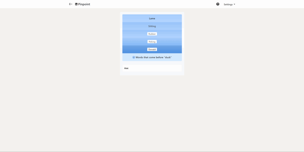Click the "Peking" clue label

coord(152,42)
